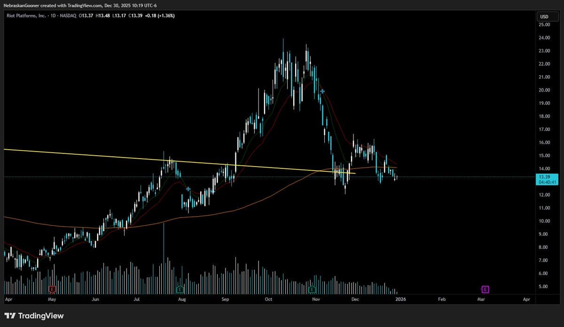Screen dimensions: 564x327
Task: Click the TradingView.com text in the header
Action: tap(84, 5)
